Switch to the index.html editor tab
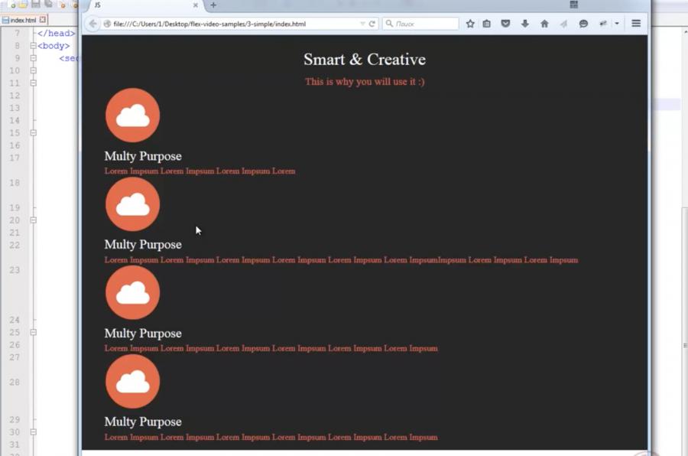Viewport: 688px width, 456px height. (x=22, y=20)
